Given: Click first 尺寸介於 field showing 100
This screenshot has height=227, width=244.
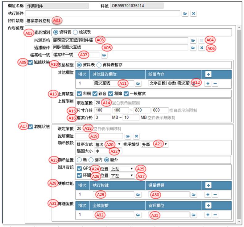Looking at the screenshot, I should pos(102,110).
